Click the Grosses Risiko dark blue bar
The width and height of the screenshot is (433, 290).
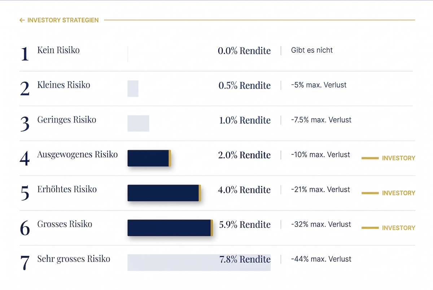coord(170,228)
